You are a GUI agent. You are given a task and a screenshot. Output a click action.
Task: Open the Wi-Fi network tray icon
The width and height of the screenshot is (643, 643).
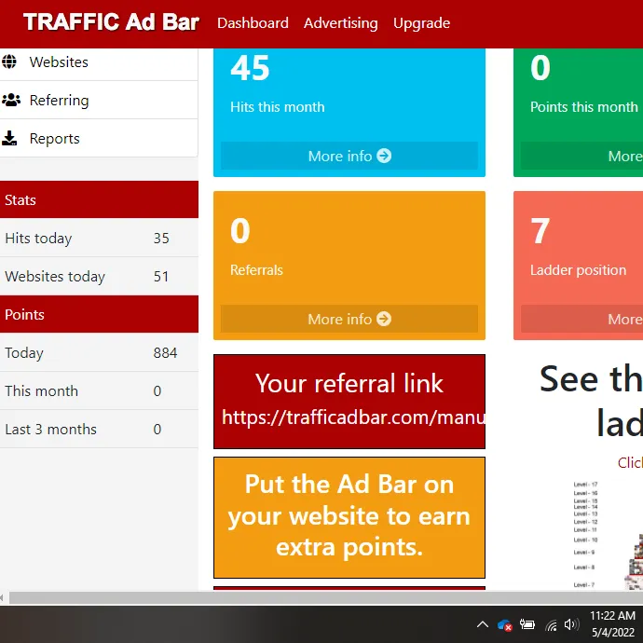[551, 625]
